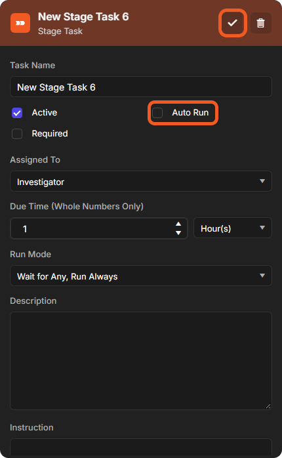Click the Due Time (Whole Numbers Only) label
Viewport: 282px width, 458px height.
click(77, 206)
